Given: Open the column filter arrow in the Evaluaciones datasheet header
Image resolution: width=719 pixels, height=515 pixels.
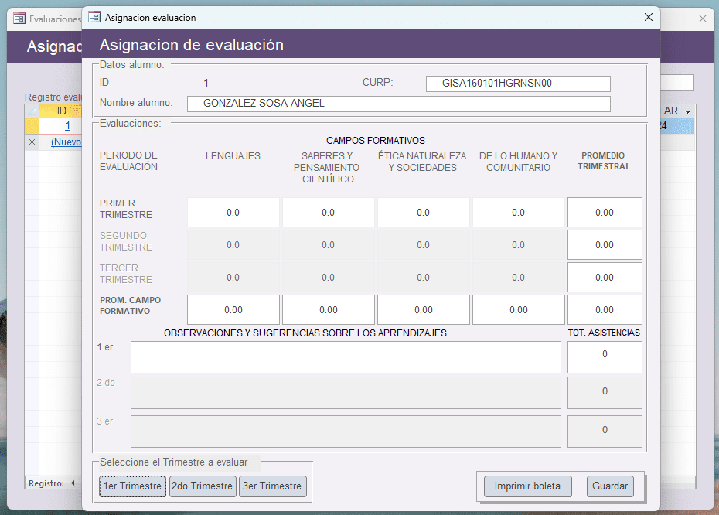Looking at the screenshot, I should (x=688, y=111).
